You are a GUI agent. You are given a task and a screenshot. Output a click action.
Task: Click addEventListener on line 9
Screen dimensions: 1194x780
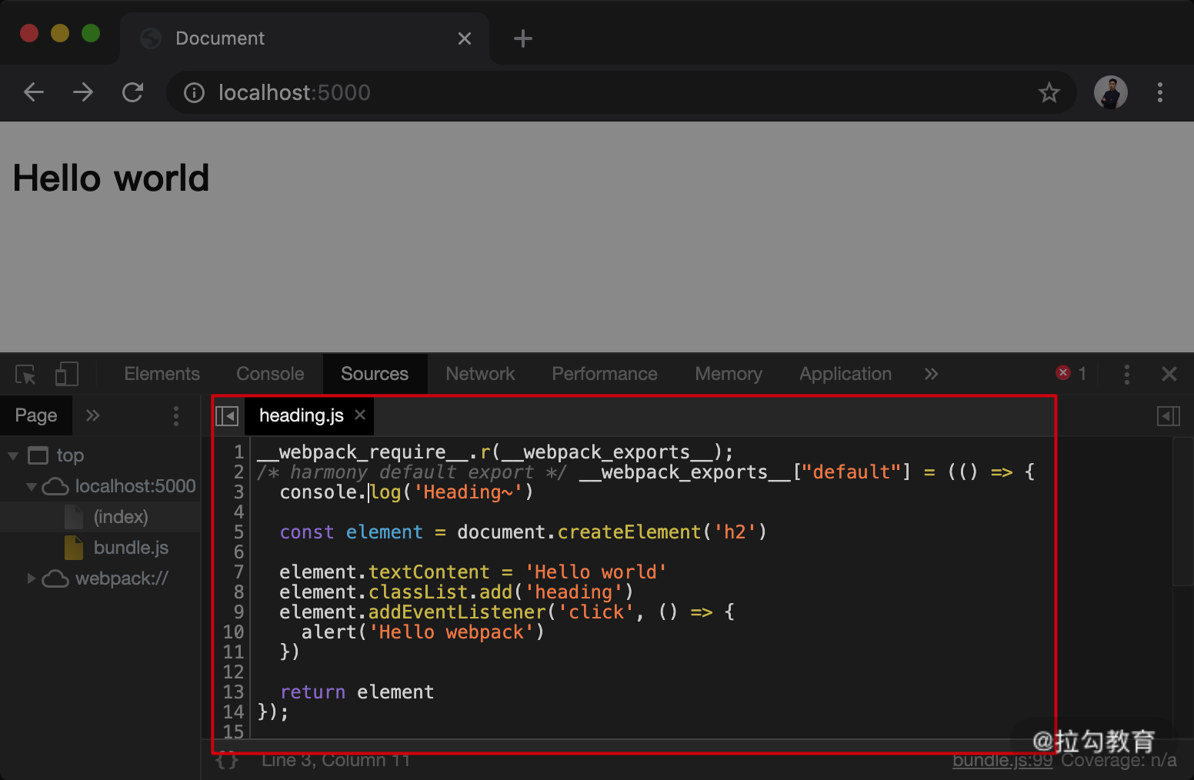point(457,612)
